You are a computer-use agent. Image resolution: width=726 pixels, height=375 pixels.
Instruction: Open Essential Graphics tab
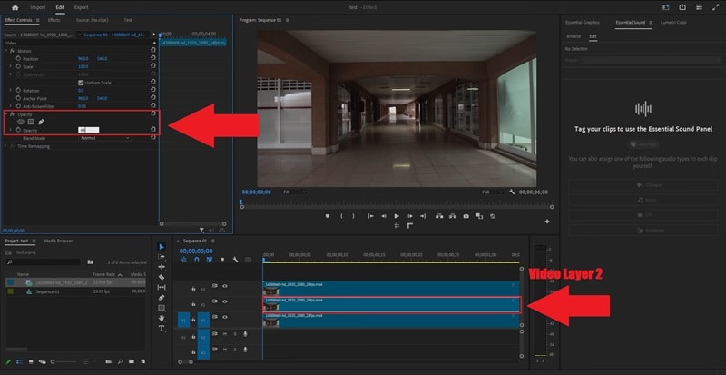(x=583, y=23)
